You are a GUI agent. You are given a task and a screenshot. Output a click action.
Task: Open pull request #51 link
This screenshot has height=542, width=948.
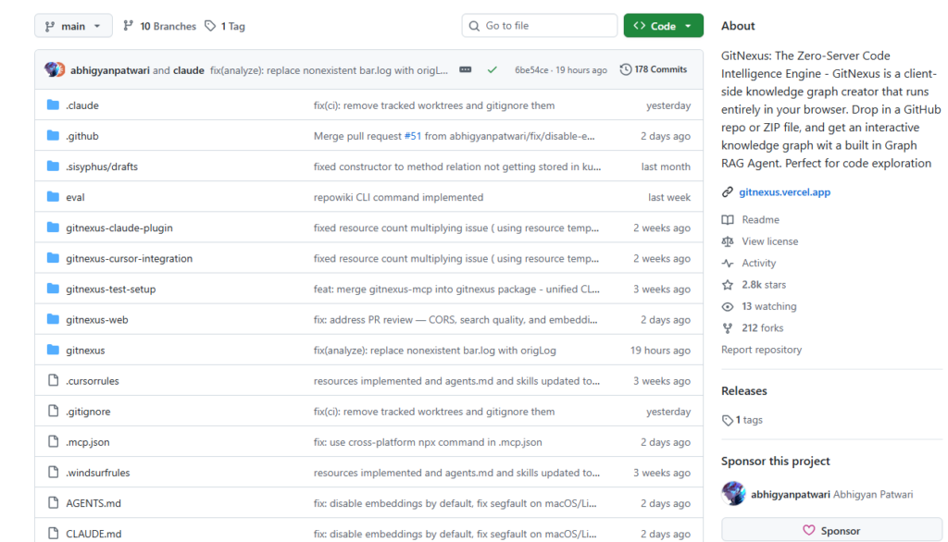coord(413,136)
